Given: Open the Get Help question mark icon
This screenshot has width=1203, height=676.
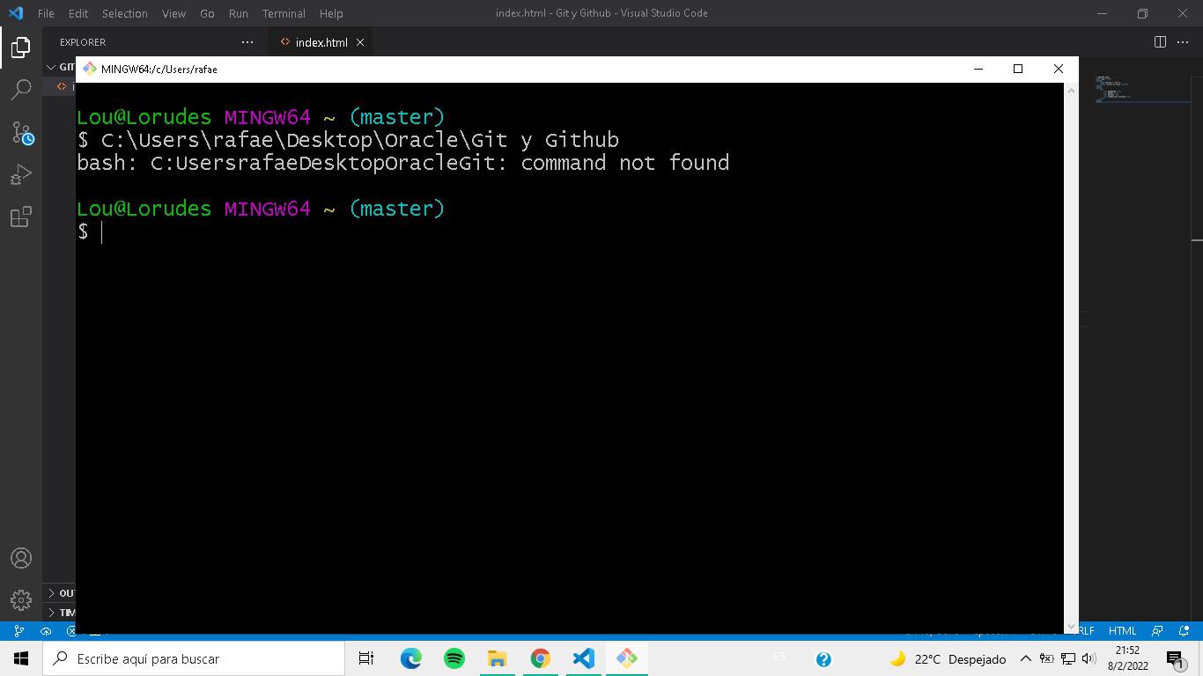Looking at the screenshot, I should [x=823, y=659].
